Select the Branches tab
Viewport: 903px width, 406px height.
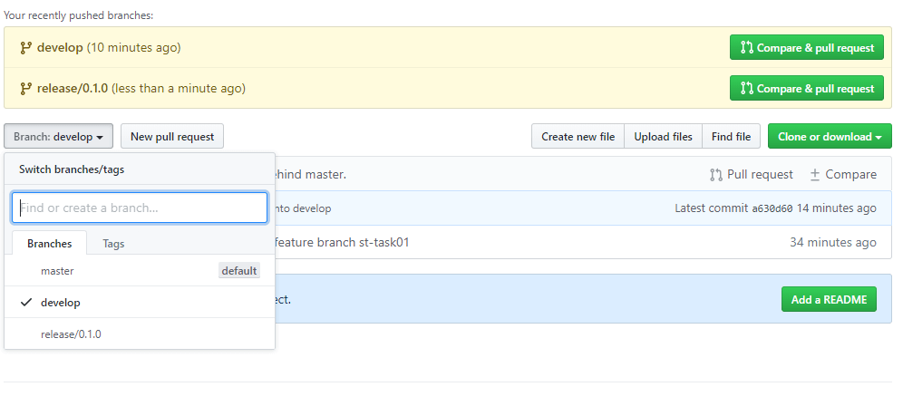point(50,243)
